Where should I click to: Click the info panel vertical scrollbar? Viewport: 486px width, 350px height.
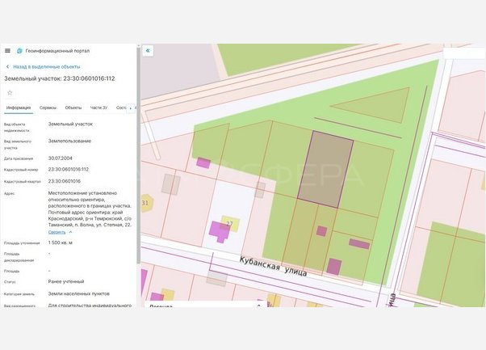pos(139,155)
